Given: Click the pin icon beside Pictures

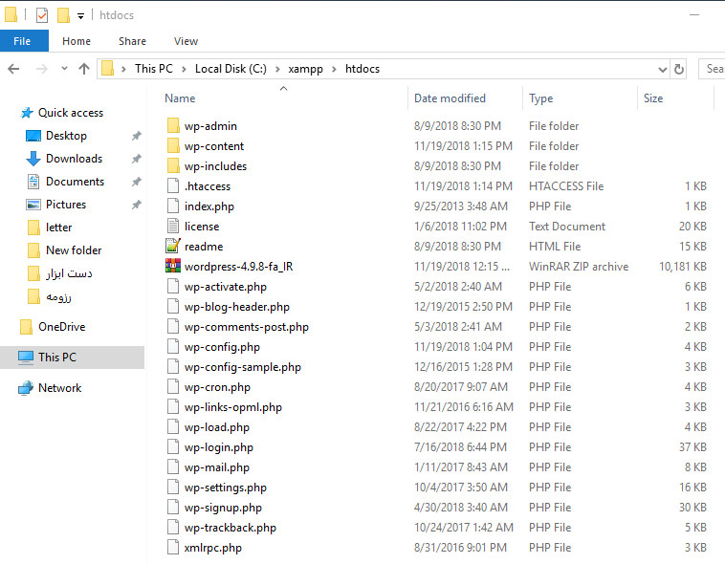Looking at the screenshot, I should [x=137, y=205].
